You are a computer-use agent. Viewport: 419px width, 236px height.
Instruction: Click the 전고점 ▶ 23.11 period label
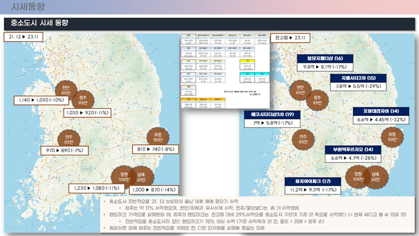click(x=290, y=38)
